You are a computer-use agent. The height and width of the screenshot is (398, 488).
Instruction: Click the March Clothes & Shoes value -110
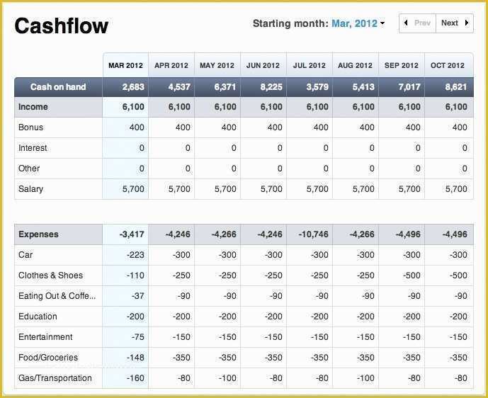tap(135, 275)
